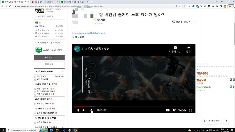Viewport: 235px width, 132px height.
Task: Open Chrome extensions puzzle icon
Action: (x=213, y=6)
